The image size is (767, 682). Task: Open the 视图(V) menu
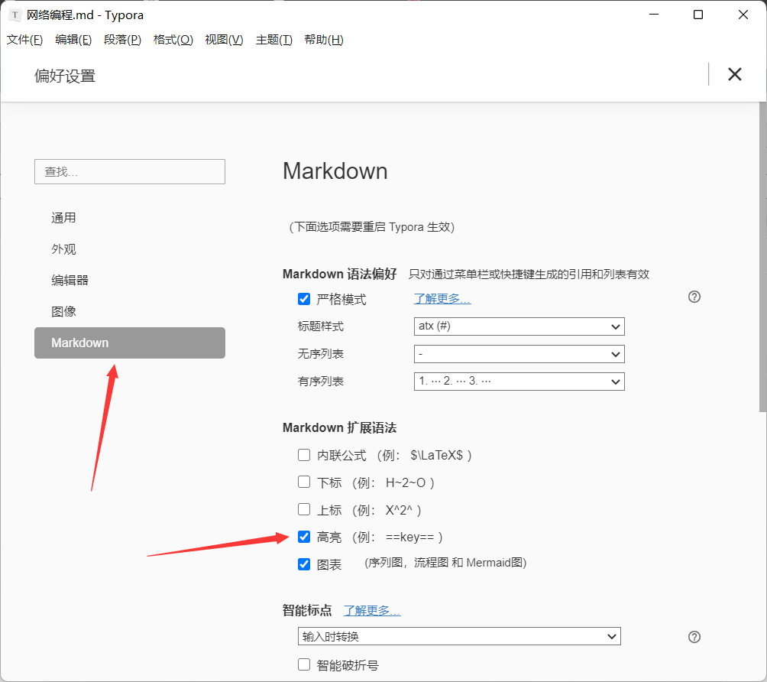224,40
